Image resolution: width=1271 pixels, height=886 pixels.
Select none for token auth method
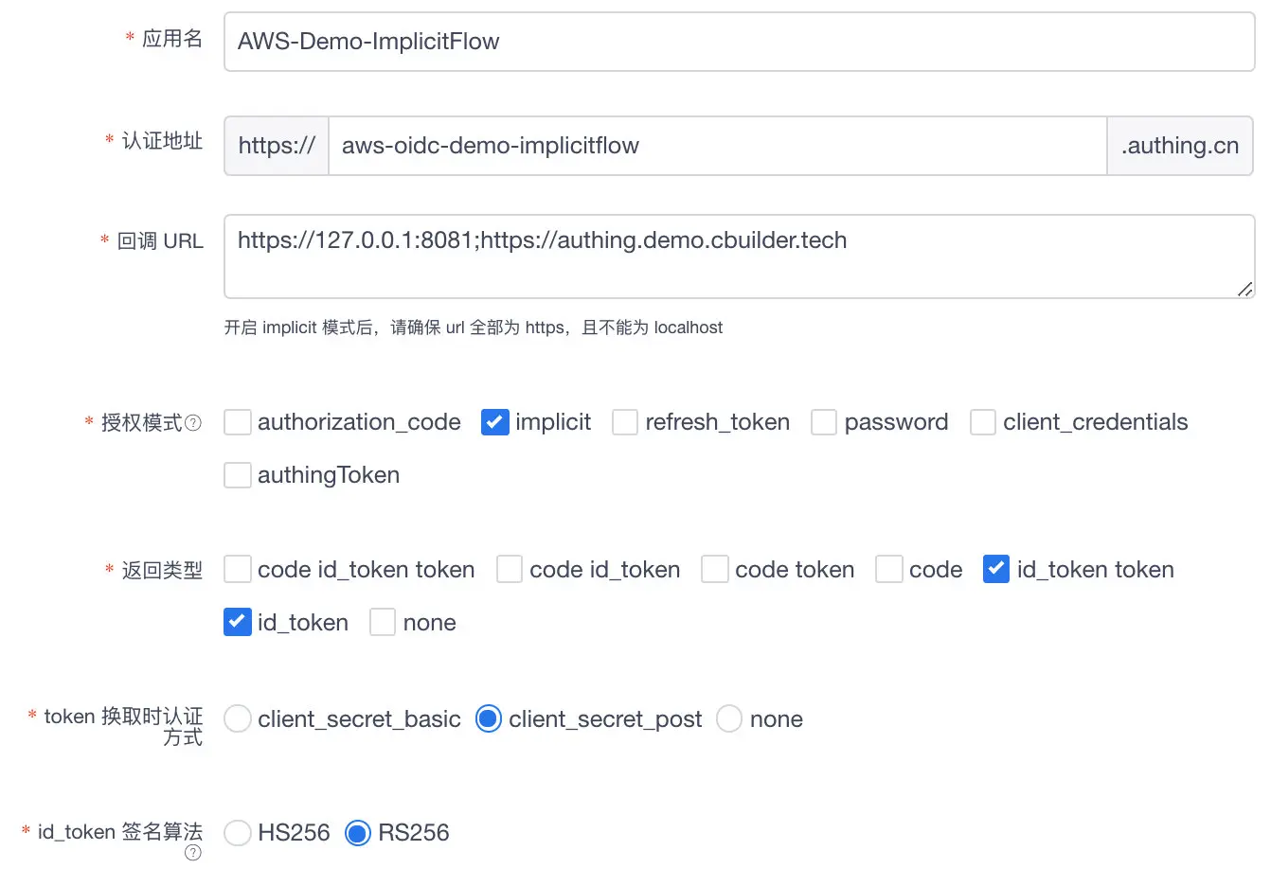[x=729, y=719]
